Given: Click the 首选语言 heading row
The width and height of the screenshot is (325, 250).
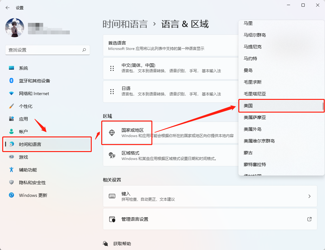Looking at the screenshot, I should pyautogui.click(x=170, y=45).
